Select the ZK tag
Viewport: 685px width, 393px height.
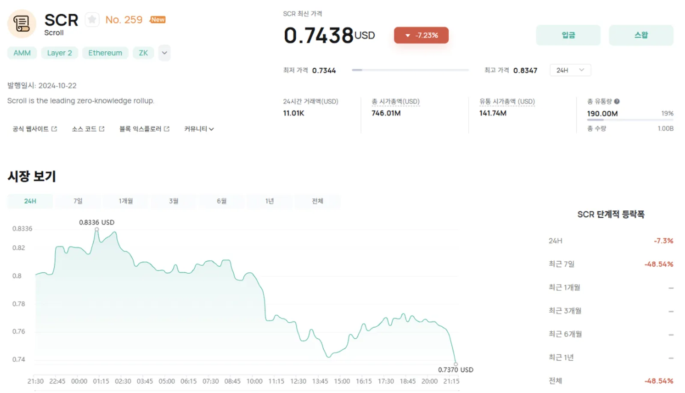pos(143,53)
